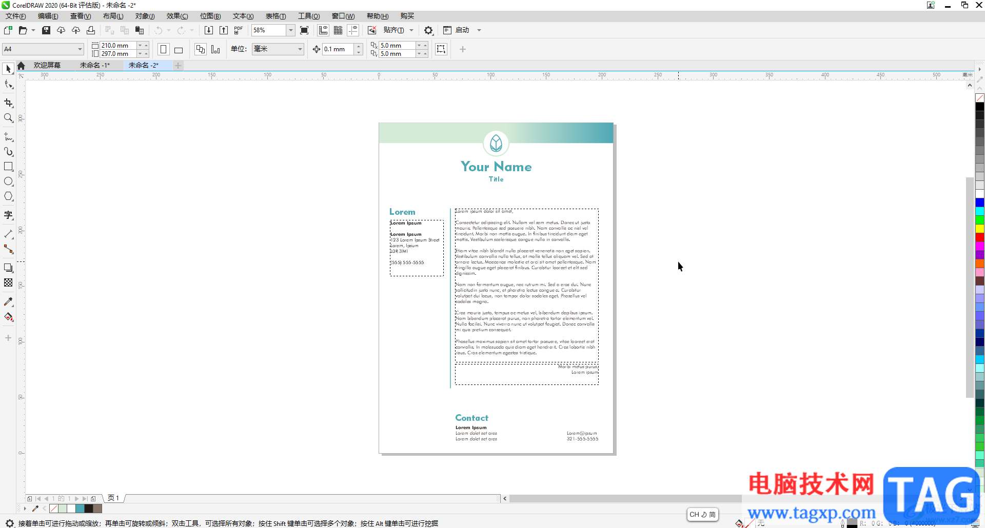Click the page width input field
The width and height of the screenshot is (985, 528).
pyautogui.click(x=118, y=45)
